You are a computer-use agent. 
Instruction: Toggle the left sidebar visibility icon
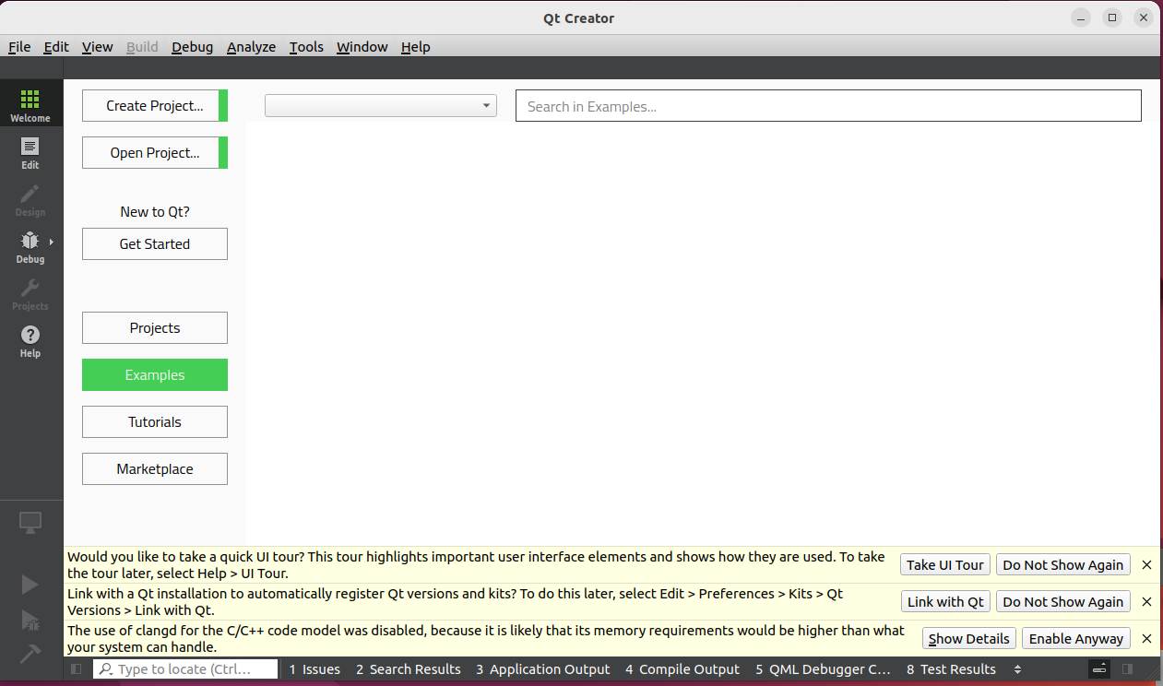click(77, 669)
